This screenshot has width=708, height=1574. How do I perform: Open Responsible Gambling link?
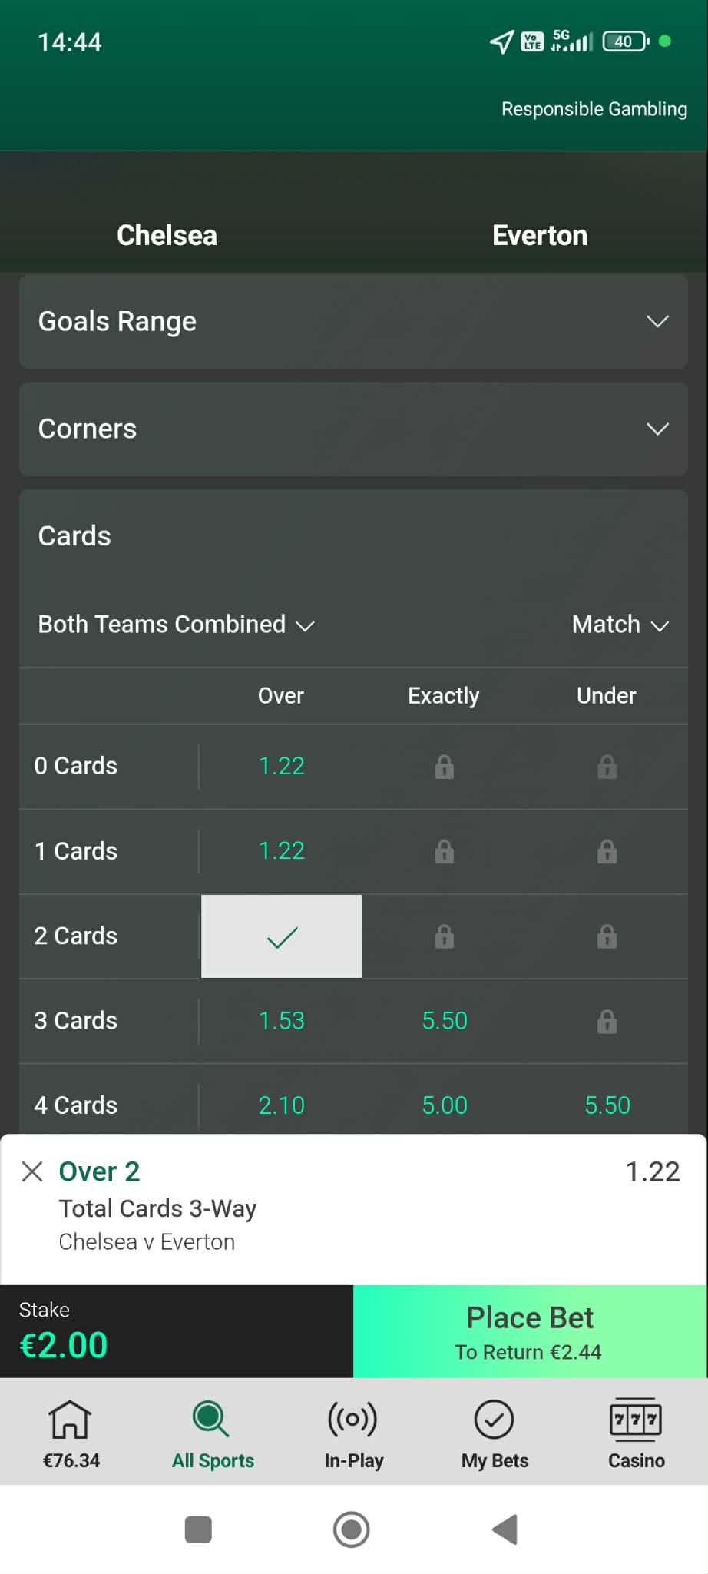[594, 109]
